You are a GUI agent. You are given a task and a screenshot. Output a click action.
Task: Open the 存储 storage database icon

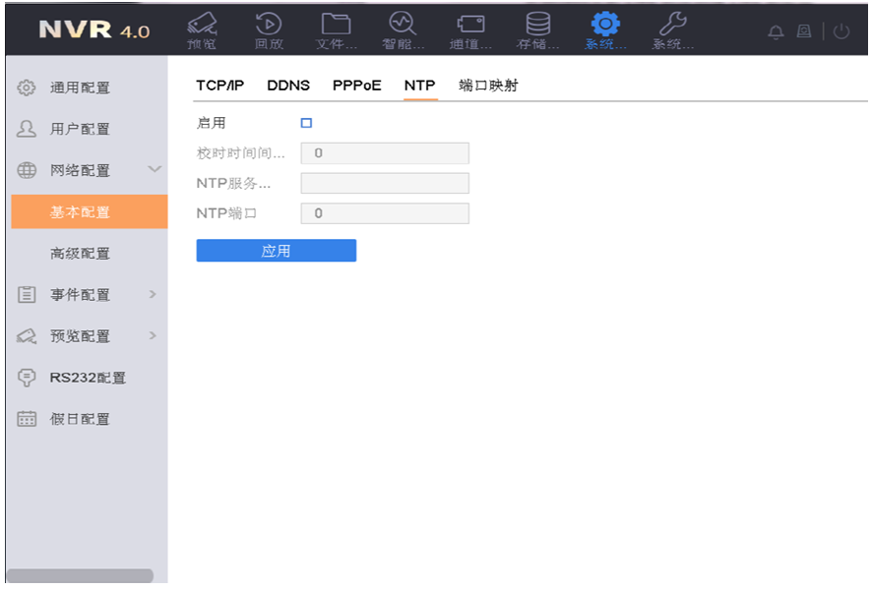coord(537,25)
